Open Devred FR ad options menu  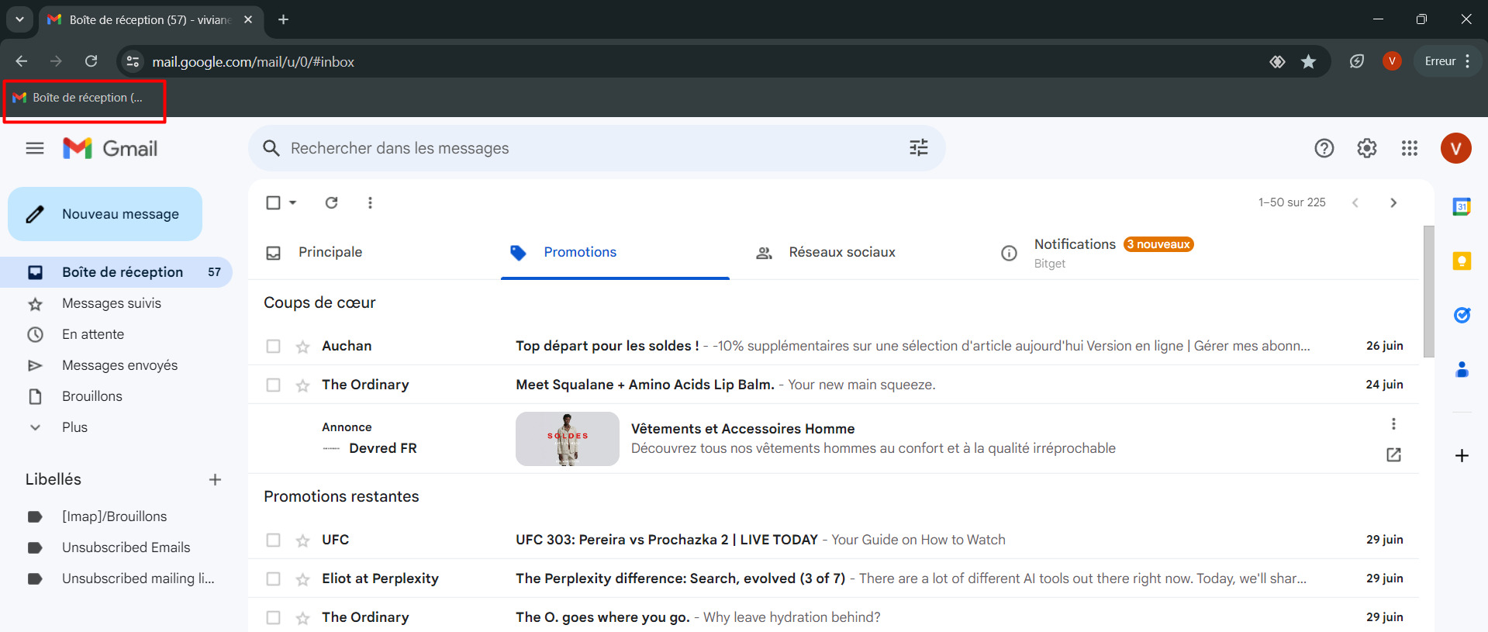point(1393,423)
